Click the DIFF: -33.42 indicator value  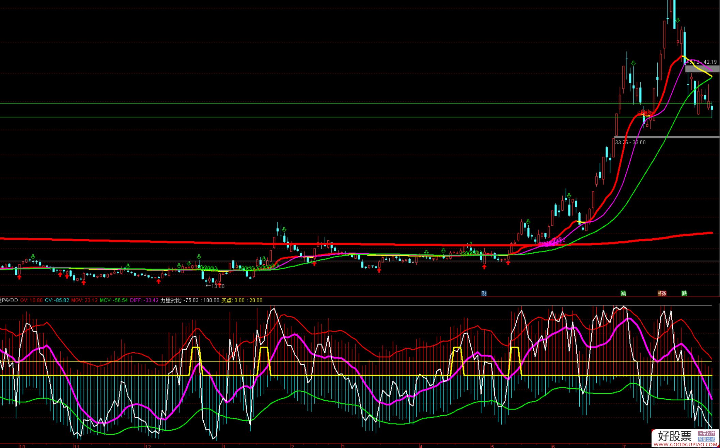[144, 300]
